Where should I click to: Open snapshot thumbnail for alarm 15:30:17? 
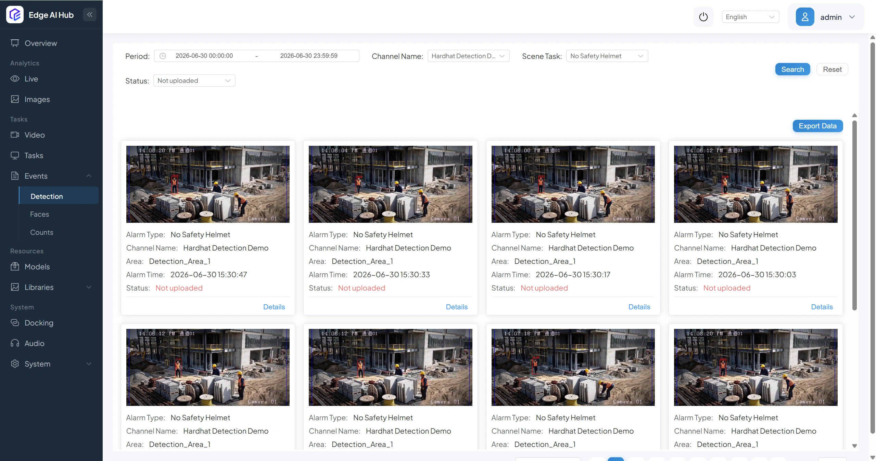[573, 184]
